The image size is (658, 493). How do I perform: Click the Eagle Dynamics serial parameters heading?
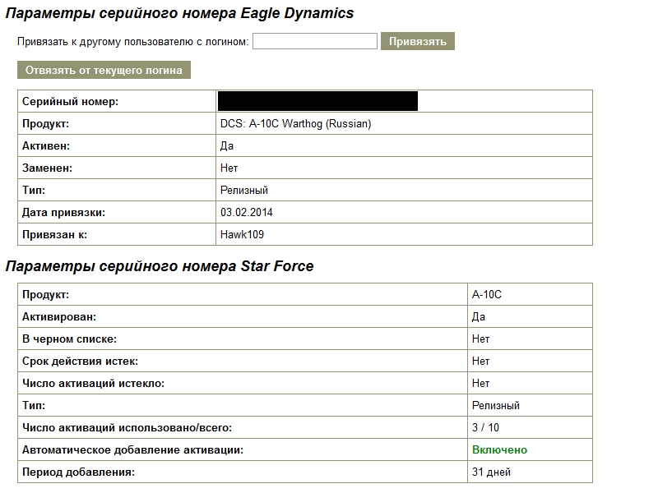coord(179,13)
